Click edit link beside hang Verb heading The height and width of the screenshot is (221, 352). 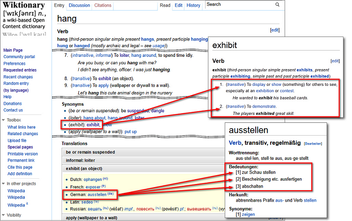[x=275, y=30]
